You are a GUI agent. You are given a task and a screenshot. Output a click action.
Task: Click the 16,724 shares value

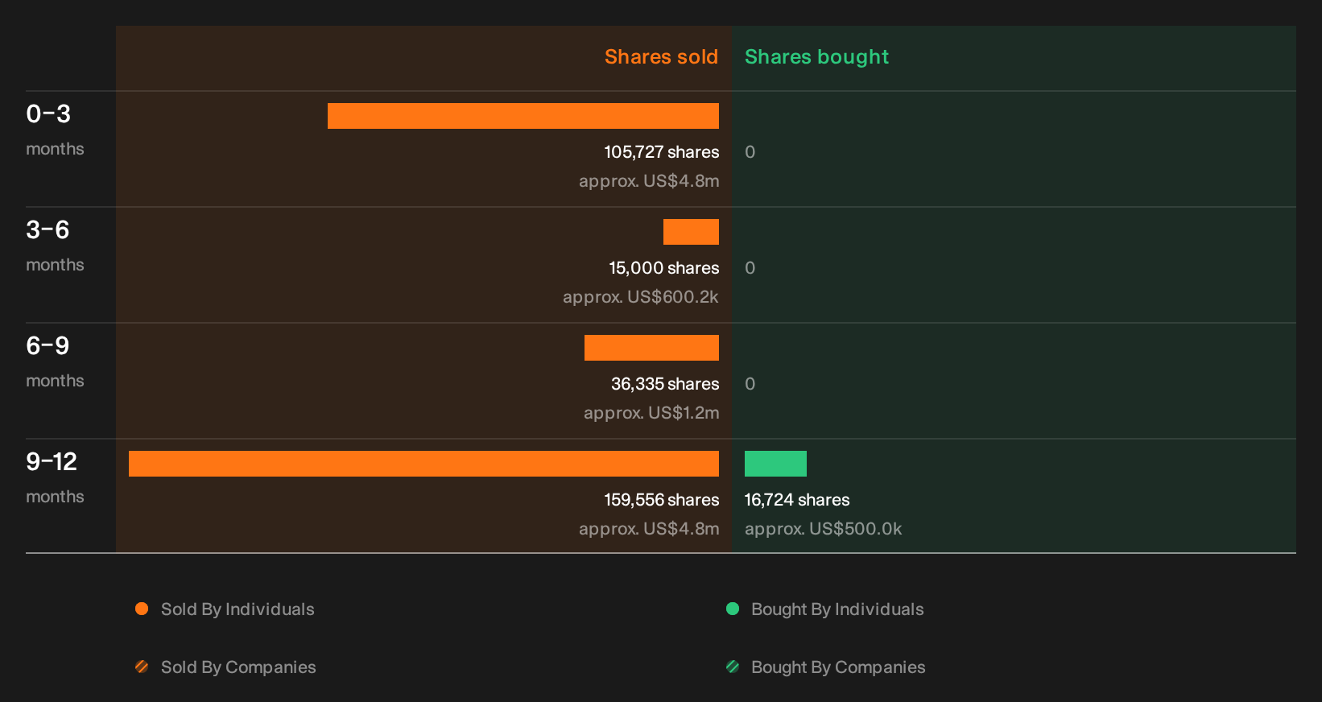(797, 500)
